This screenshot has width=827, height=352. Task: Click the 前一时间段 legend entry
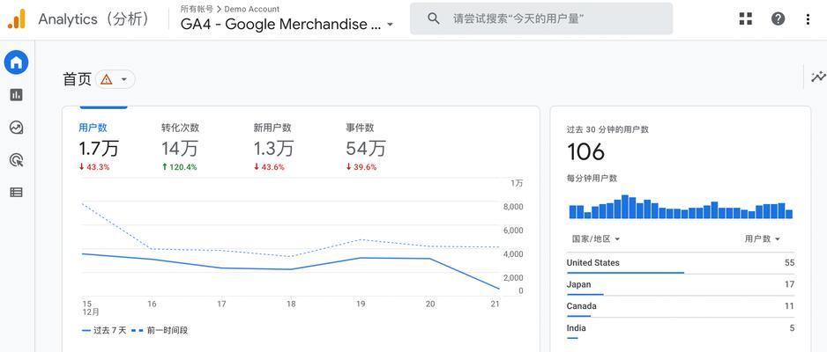(160, 330)
